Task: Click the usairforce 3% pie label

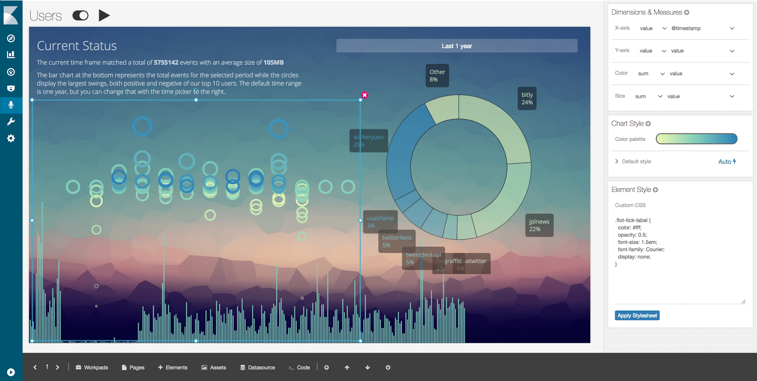Action: (x=380, y=222)
